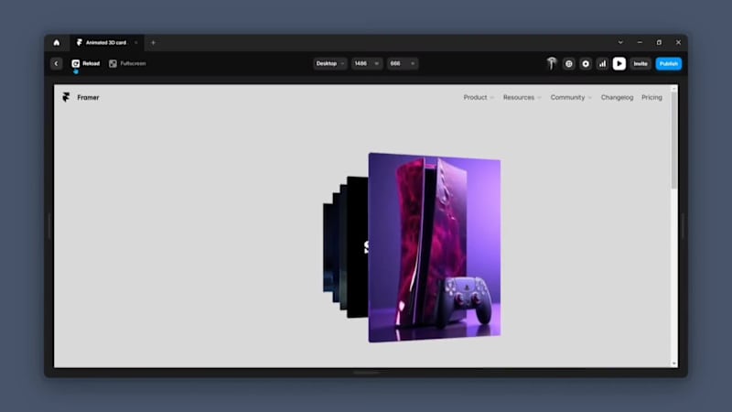Screen dimensions: 732x412
Task: Close the Animated 3D card tab
Action: click(x=135, y=42)
